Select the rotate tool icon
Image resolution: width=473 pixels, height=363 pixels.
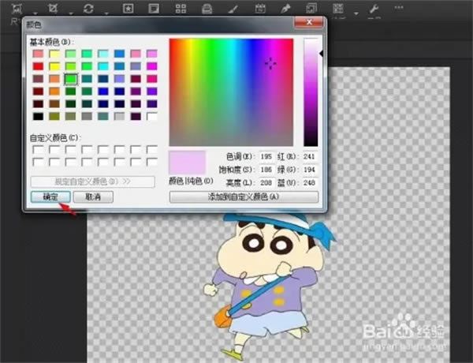point(88,9)
